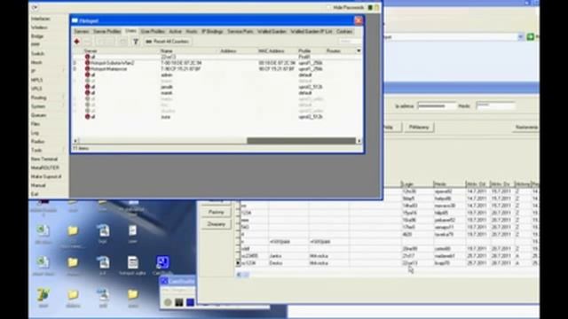Viewport: 568px width, 319px height.
Task: Switch to the Server Profiles tab
Action: point(106,32)
